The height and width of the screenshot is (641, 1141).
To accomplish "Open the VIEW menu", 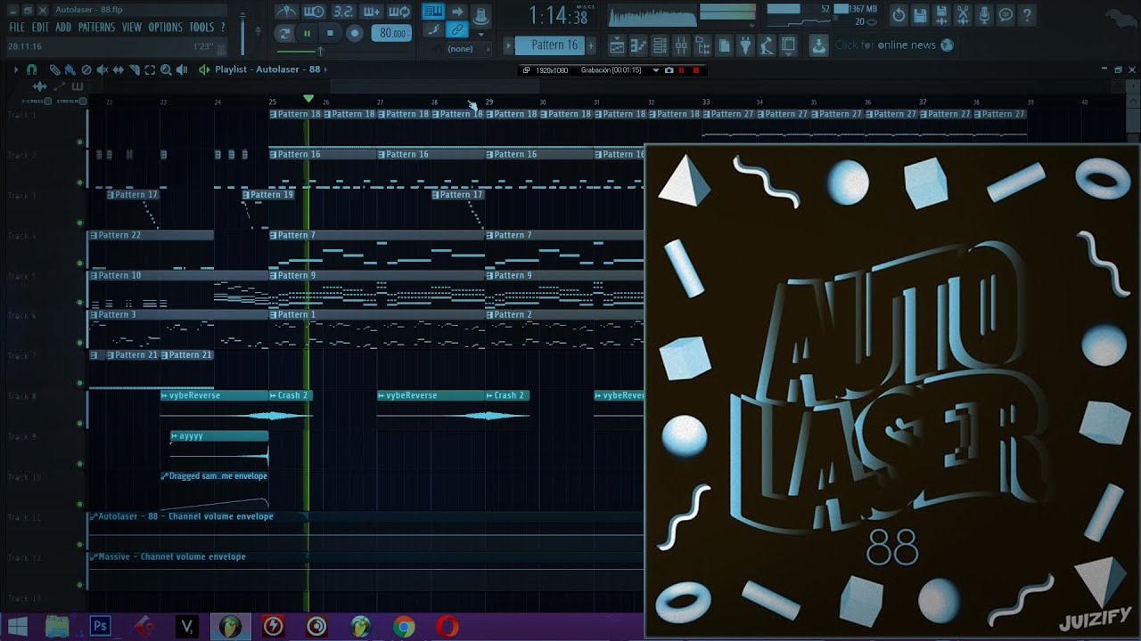I will pyautogui.click(x=132, y=28).
